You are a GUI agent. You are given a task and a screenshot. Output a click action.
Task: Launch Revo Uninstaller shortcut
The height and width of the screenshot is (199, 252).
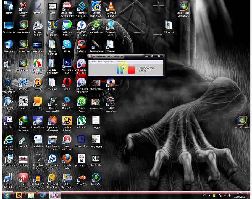pyautogui.click(x=9, y=180)
